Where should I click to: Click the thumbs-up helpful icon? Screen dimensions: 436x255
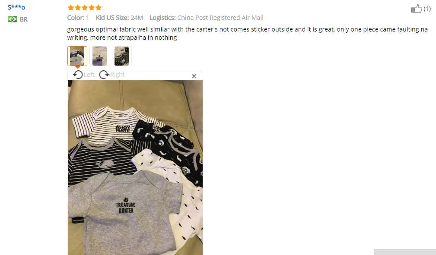tap(416, 9)
